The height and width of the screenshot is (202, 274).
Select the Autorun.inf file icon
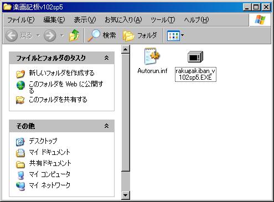152,56
